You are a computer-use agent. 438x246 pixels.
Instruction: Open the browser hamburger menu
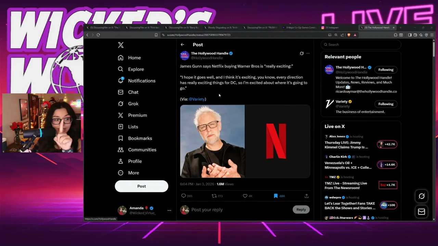coord(432,35)
